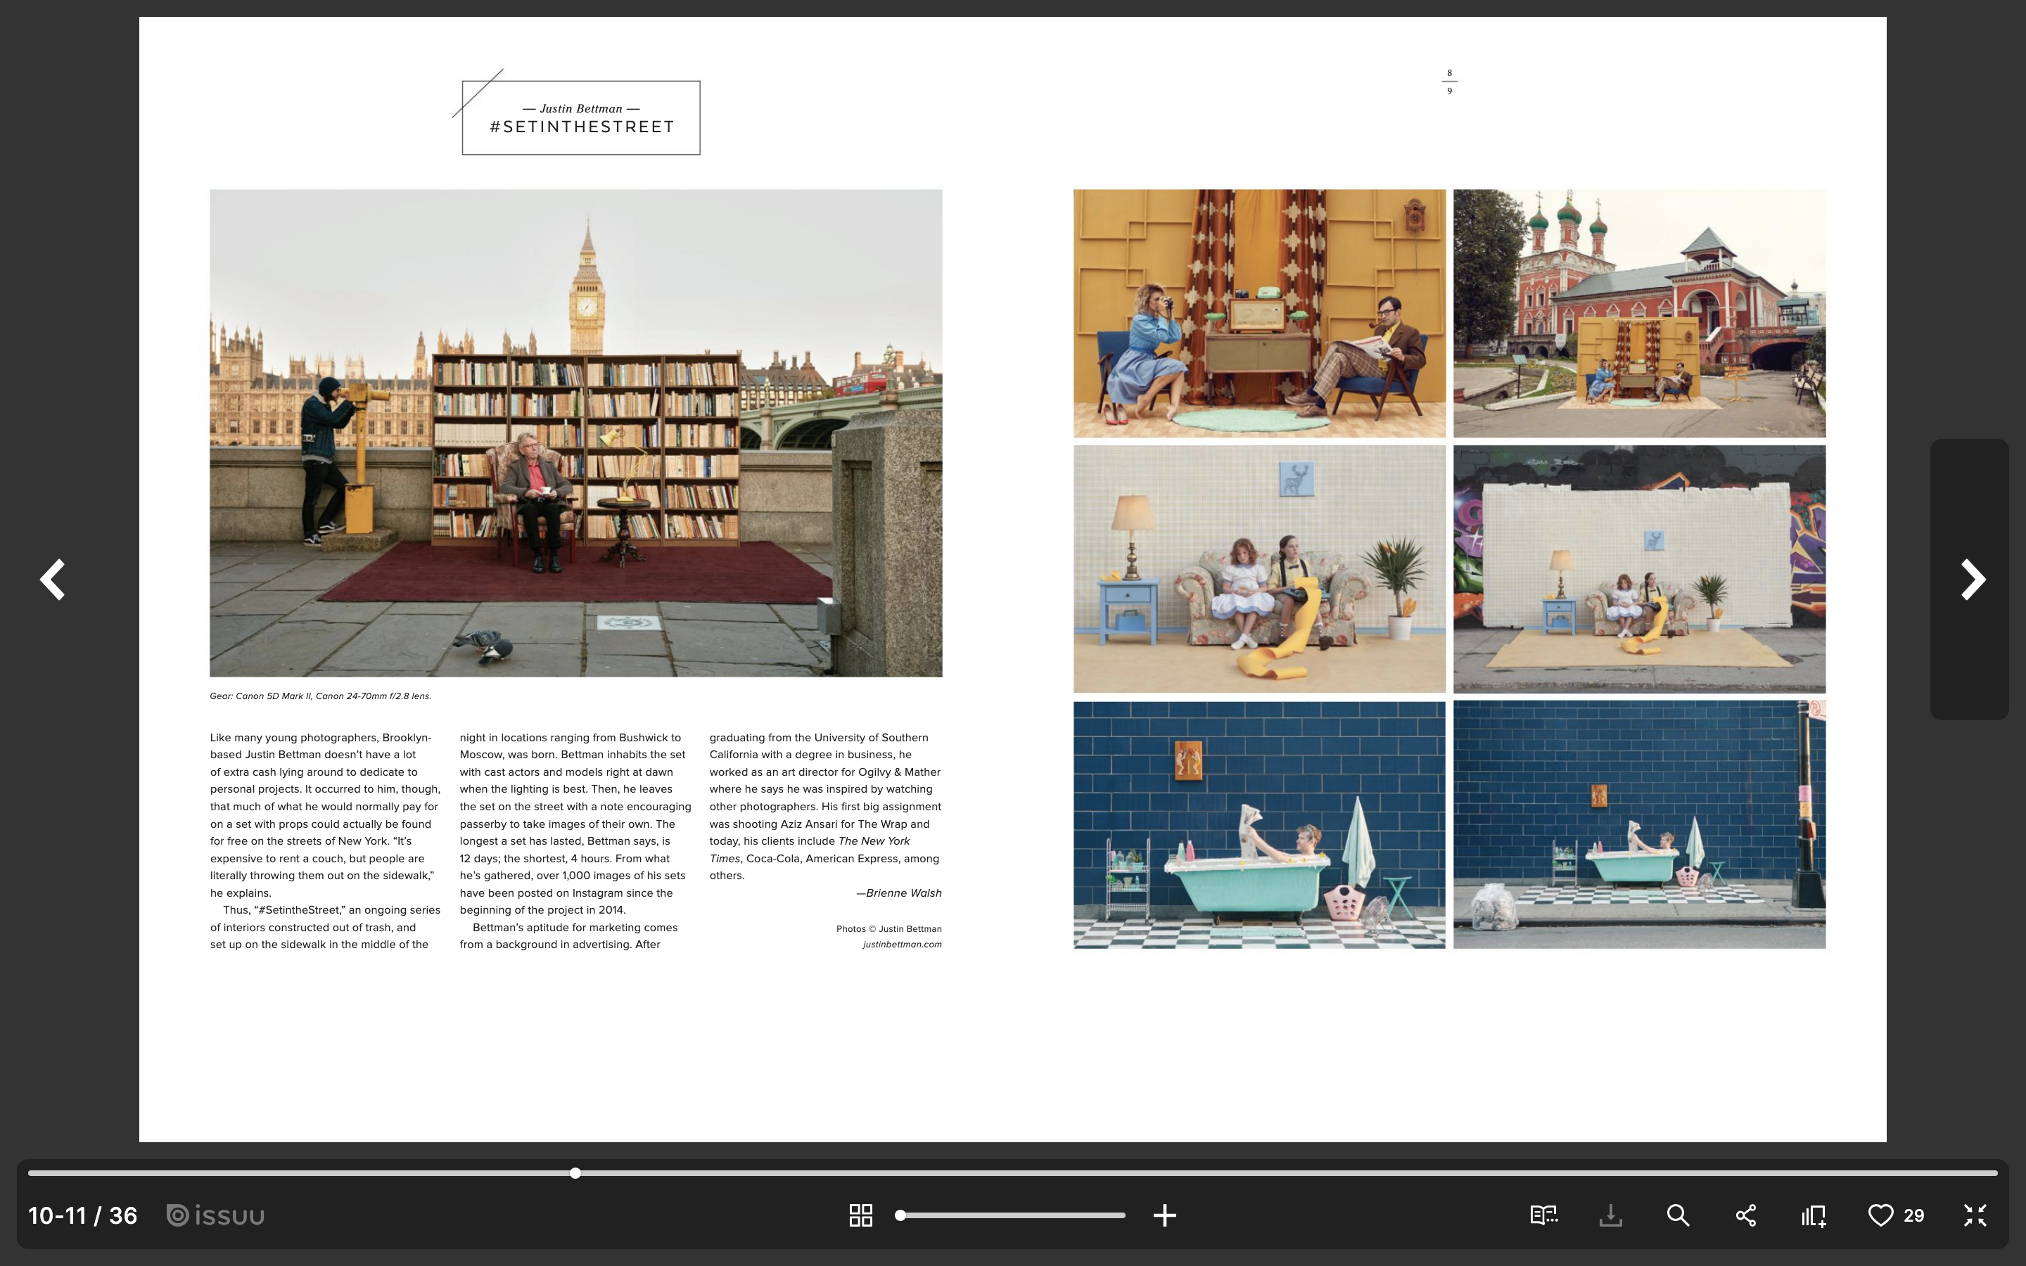This screenshot has width=2026, height=1266.
Task: Click the Moscow church street set photo
Action: click(1639, 313)
